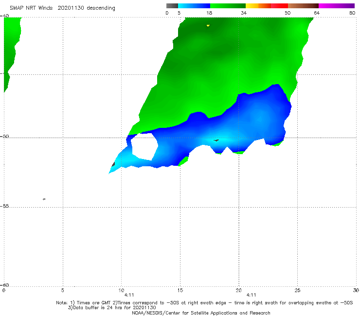Pick the brown segment of the colorbar
This screenshot has width=360, height=316.
(x=303, y=6)
